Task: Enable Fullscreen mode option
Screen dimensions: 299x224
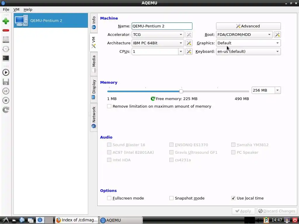Action: (109, 198)
